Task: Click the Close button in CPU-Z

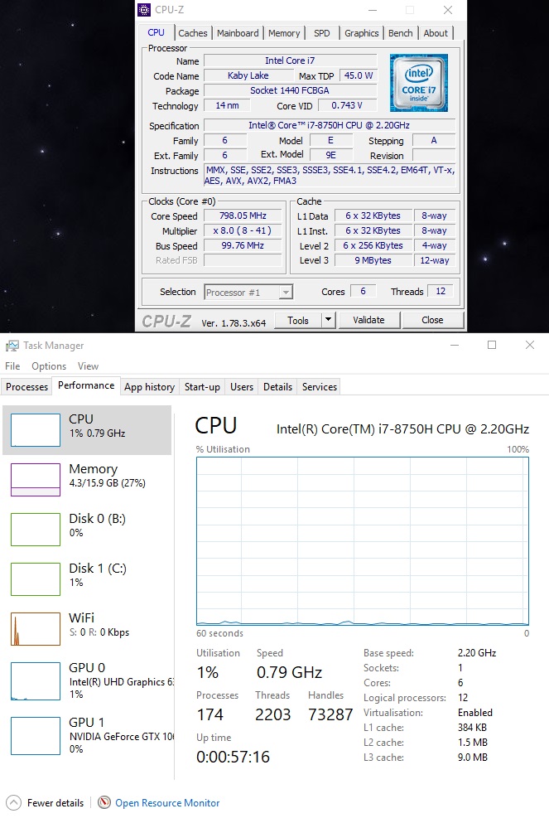Action: pos(432,320)
